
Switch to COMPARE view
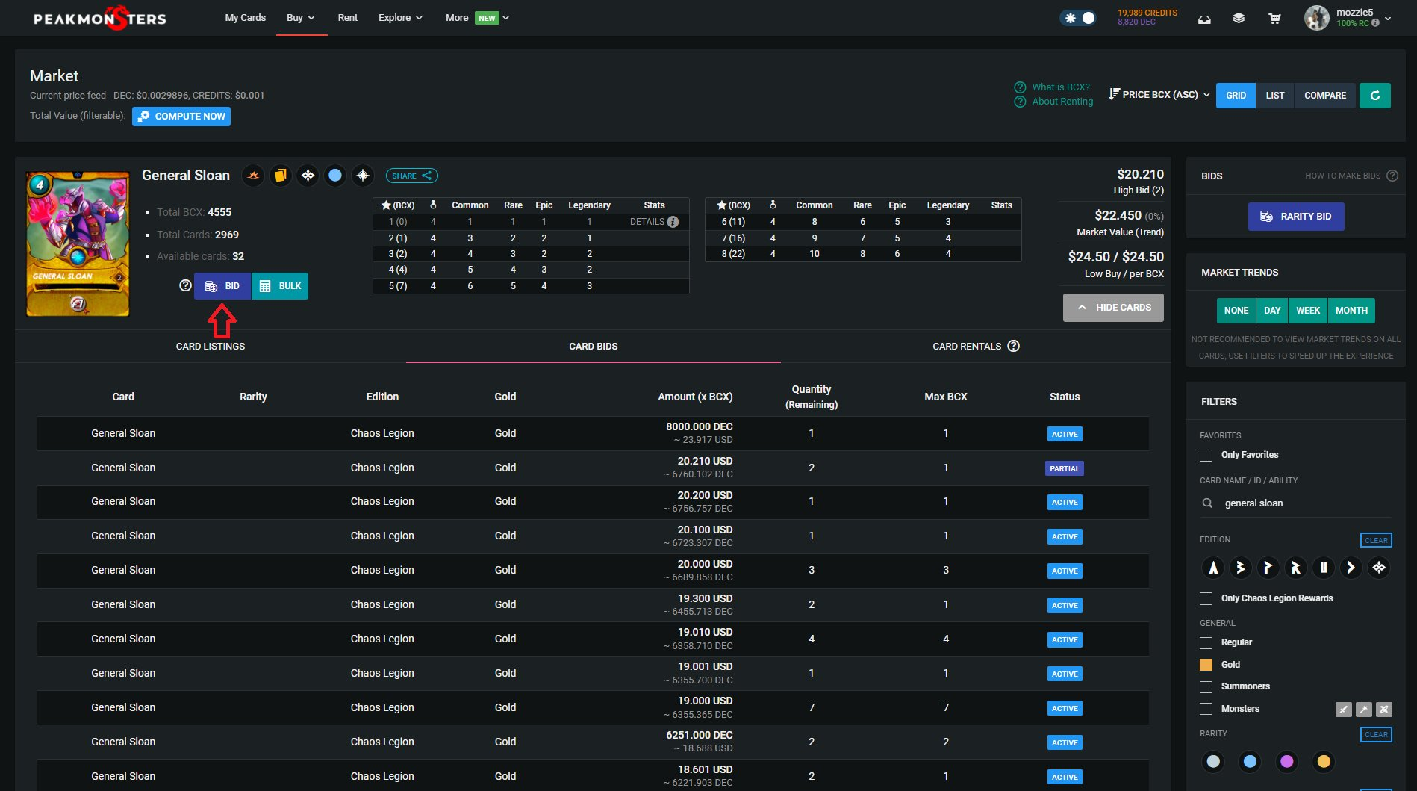pyautogui.click(x=1325, y=96)
